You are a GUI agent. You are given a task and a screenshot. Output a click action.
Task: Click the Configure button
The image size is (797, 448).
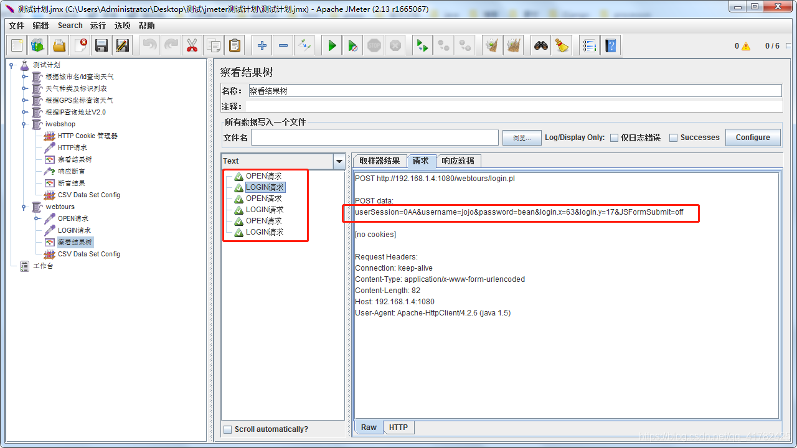(x=753, y=138)
